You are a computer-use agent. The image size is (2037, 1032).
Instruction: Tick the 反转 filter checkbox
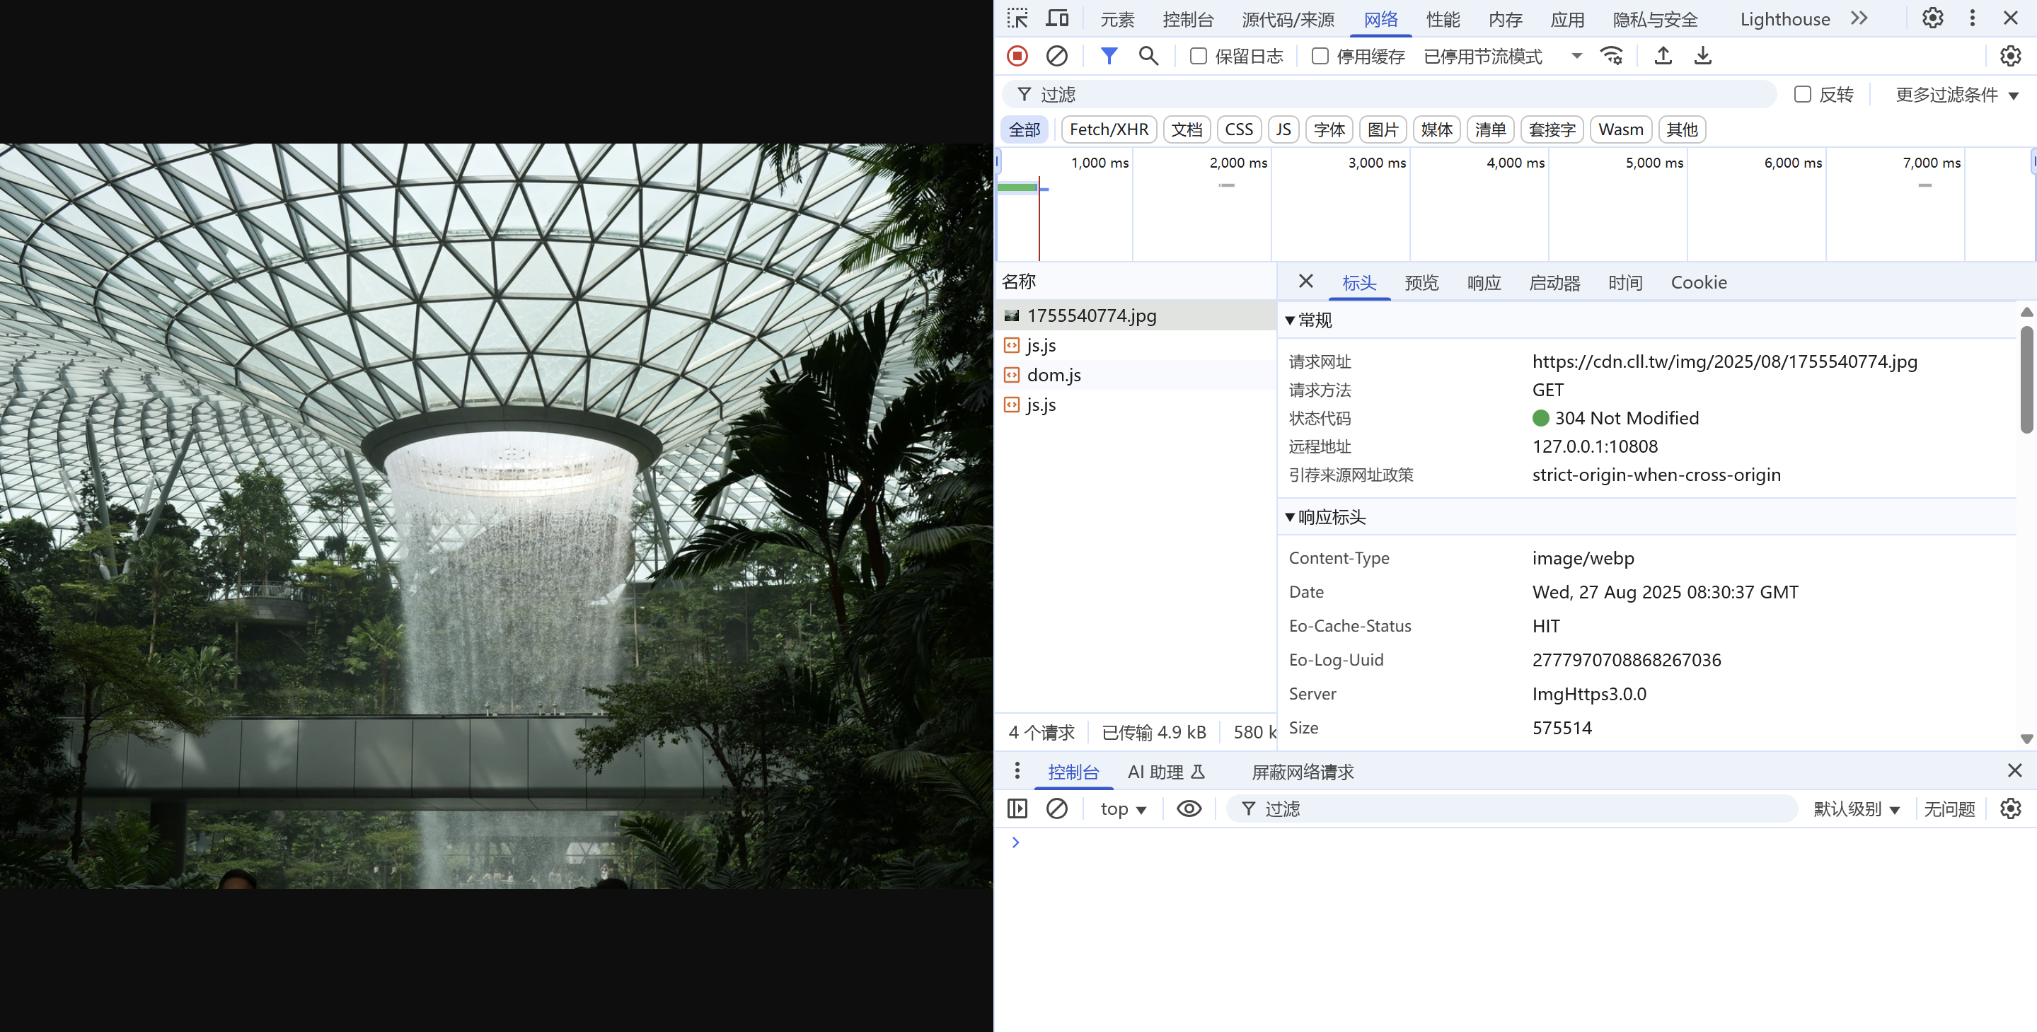1802,95
